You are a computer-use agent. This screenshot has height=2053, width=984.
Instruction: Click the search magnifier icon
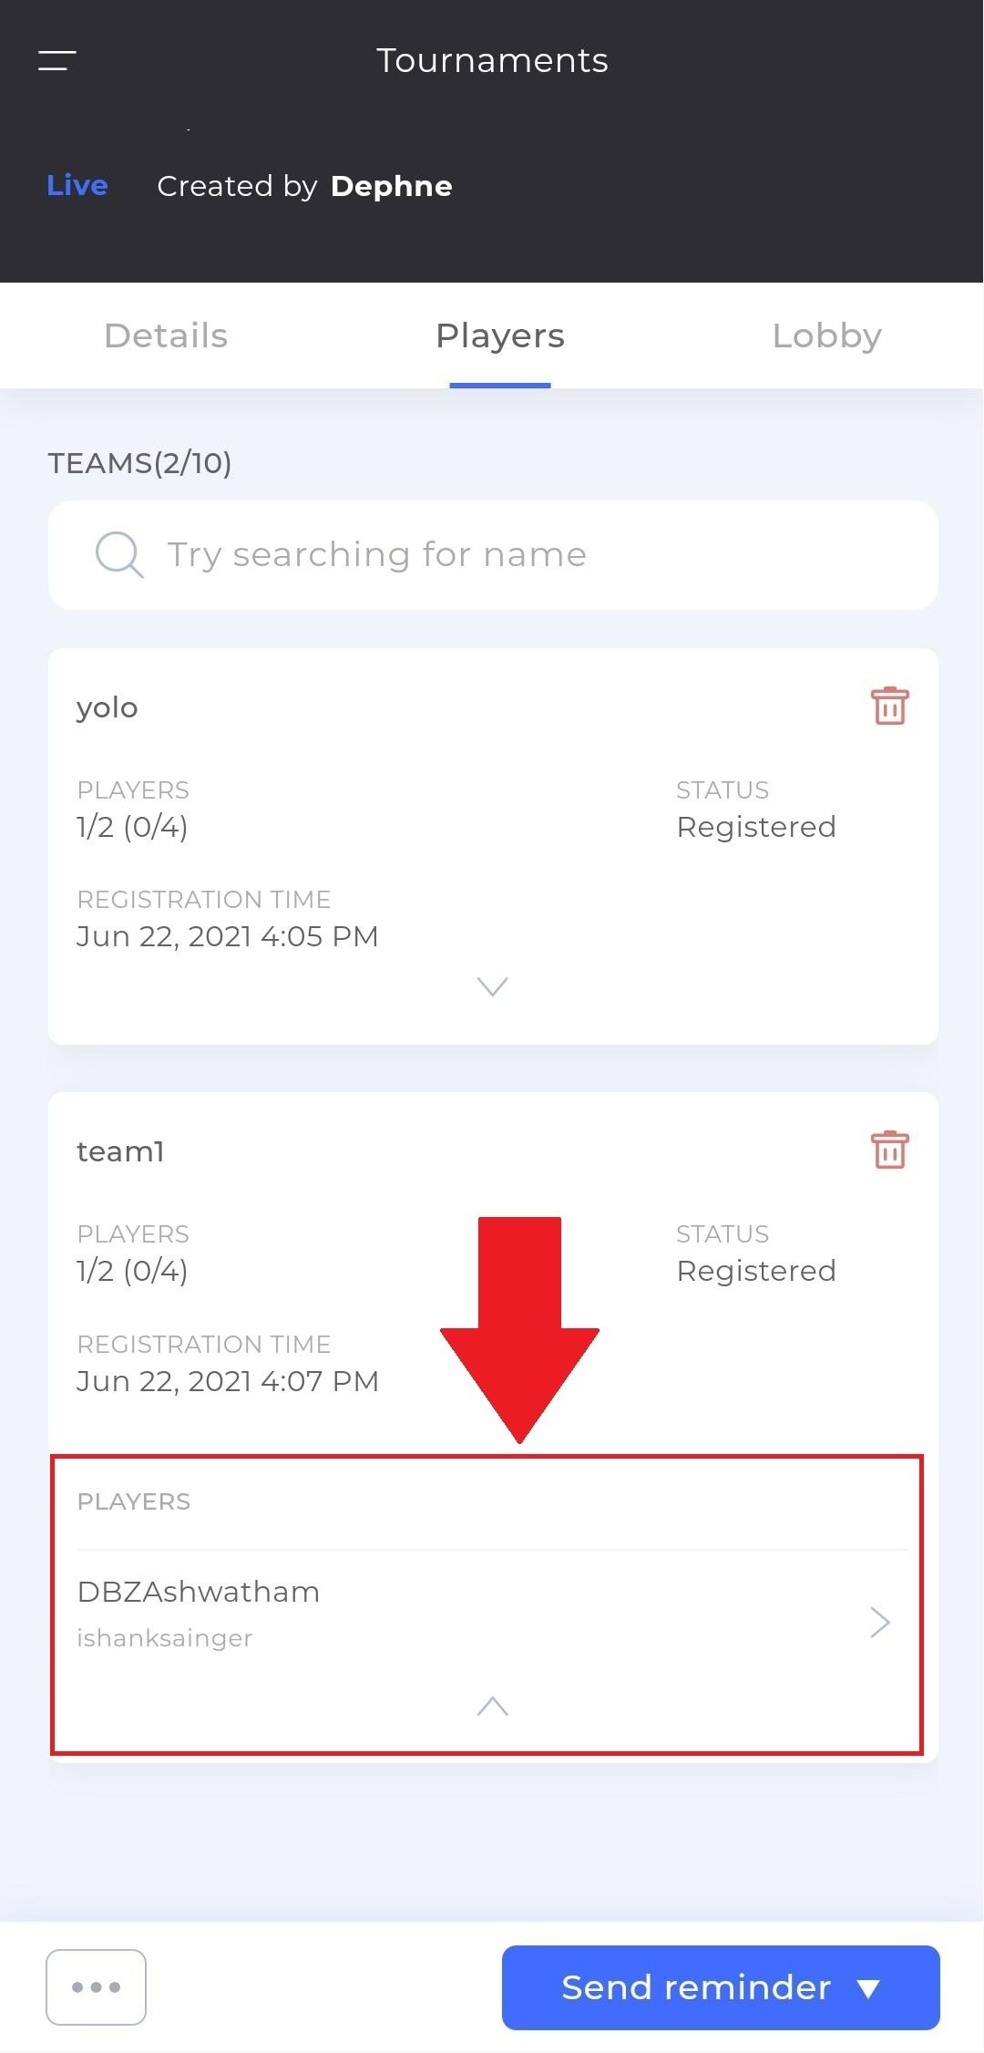[x=119, y=554]
